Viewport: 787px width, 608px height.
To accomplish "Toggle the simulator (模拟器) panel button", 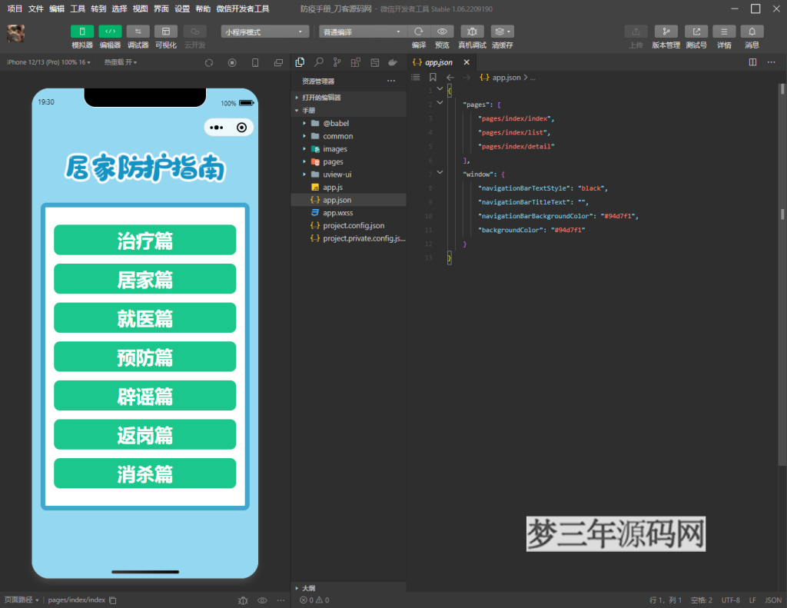I will tap(82, 32).
